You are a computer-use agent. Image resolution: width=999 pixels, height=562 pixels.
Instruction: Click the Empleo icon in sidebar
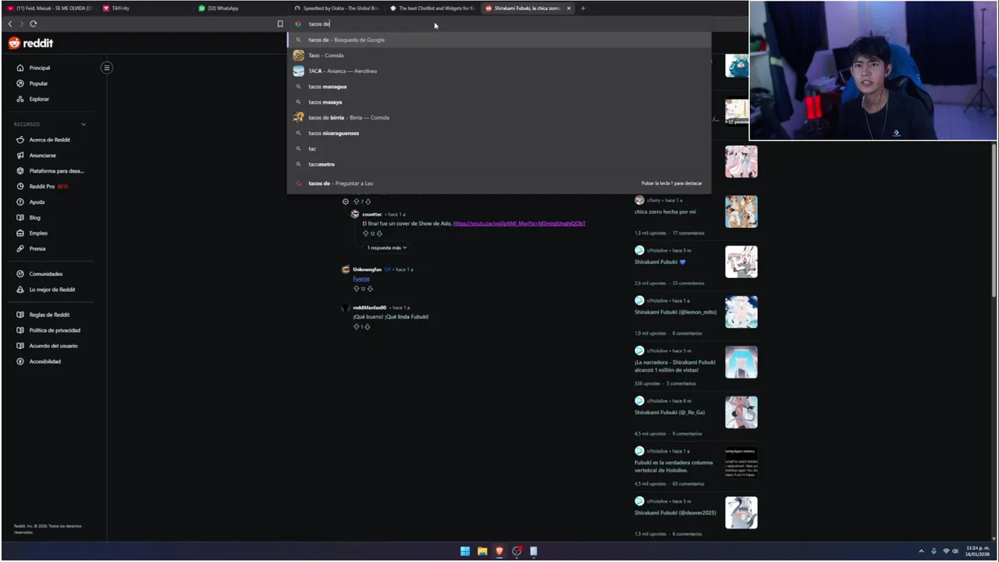click(x=20, y=233)
